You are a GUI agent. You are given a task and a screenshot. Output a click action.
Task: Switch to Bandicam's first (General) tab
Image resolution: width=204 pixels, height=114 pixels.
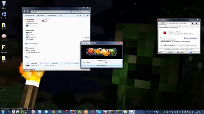pos(162,27)
